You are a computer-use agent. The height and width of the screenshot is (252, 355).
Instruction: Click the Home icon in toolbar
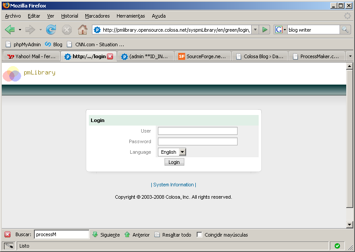pyautogui.click(x=82, y=30)
